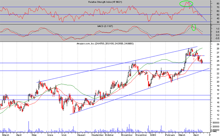Click the Amazon.com, Inc. price chart title
The image size is (220, 136).
(105, 44)
